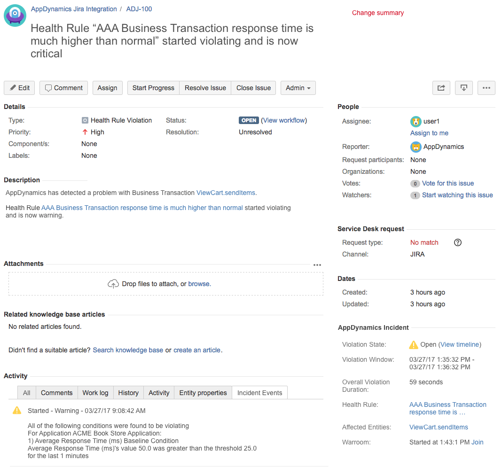
Task: Click Close Issue
Action: pos(253,88)
